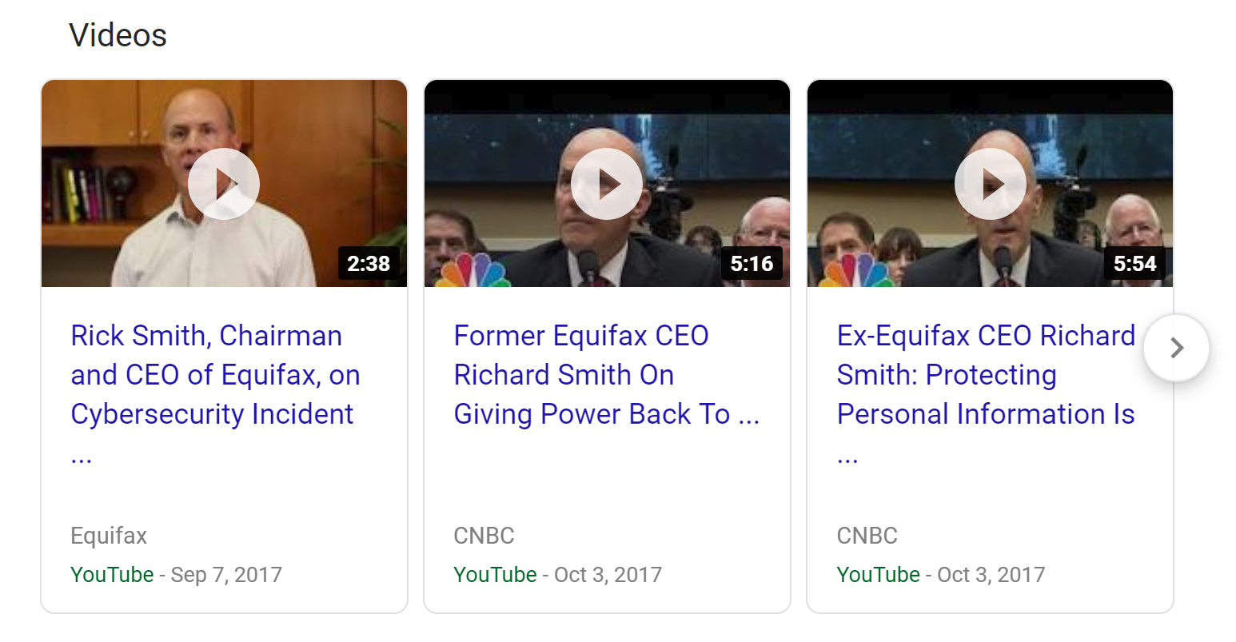
Task: Click the 5:16 duration badge
Action: coord(752,263)
